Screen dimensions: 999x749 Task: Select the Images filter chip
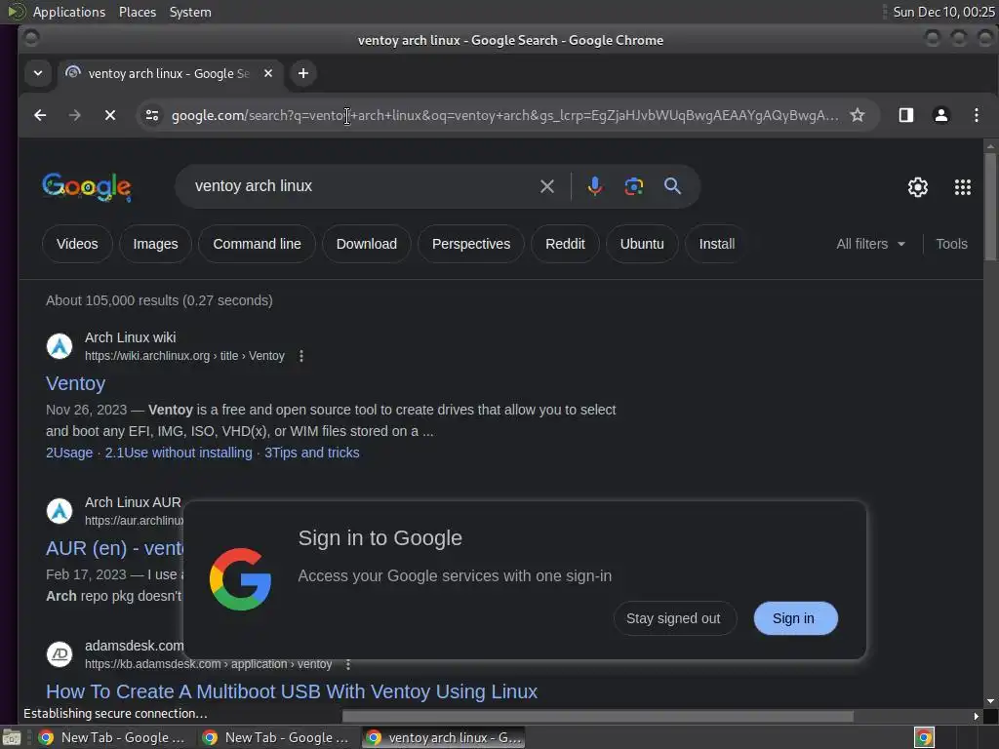click(155, 244)
